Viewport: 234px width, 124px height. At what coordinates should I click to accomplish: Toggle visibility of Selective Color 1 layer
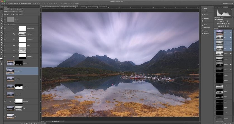tap(5, 28)
